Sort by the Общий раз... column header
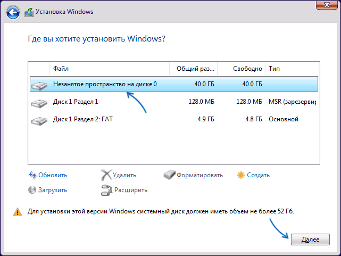341x256 pixels. point(194,69)
